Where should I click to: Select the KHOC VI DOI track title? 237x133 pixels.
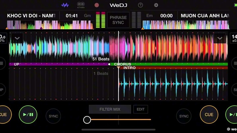coord(31,16)
